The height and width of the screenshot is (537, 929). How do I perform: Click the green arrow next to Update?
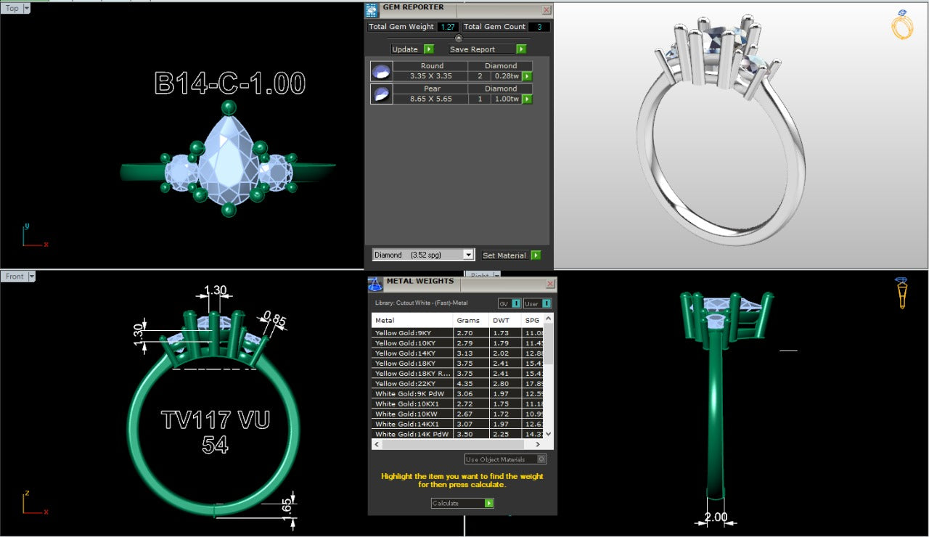click(x=428, y=49)
